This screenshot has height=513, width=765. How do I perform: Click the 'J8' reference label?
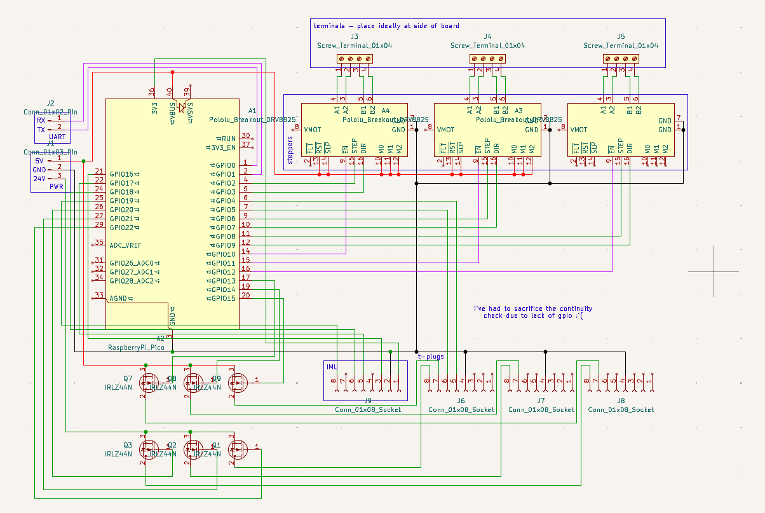click(621, 400)
